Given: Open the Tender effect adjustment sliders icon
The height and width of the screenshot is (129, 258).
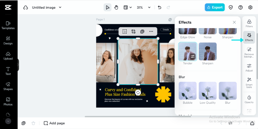Looking at the screenshot, I should click(x=192, y=57).
